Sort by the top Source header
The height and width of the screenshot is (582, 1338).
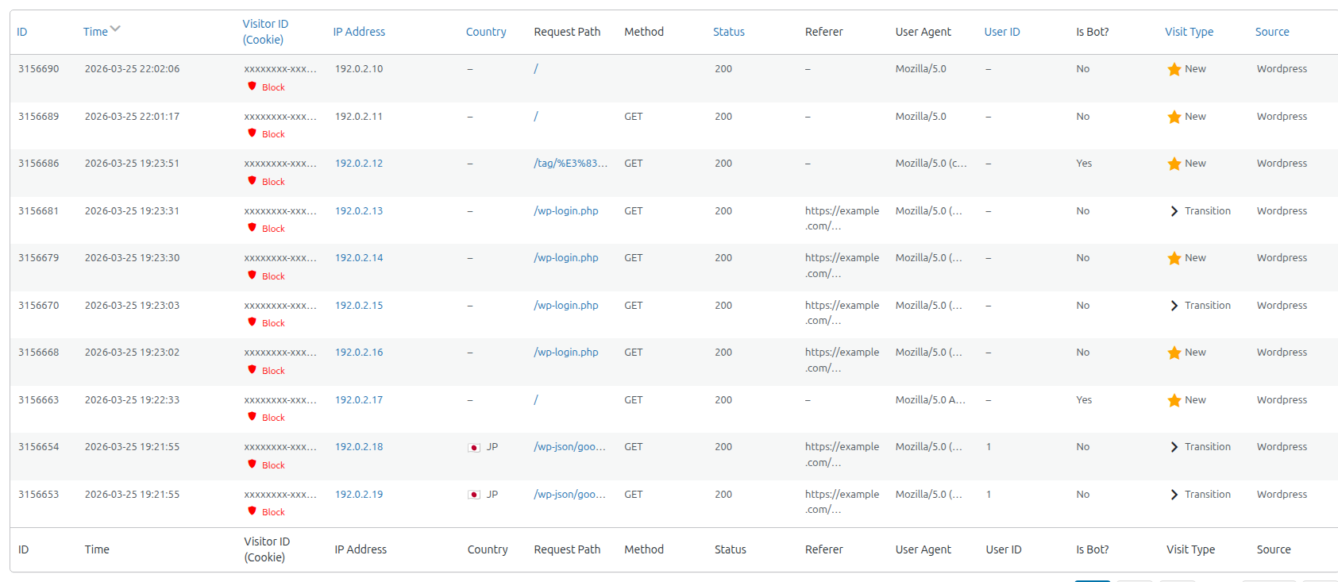[x=1272, y=32]
